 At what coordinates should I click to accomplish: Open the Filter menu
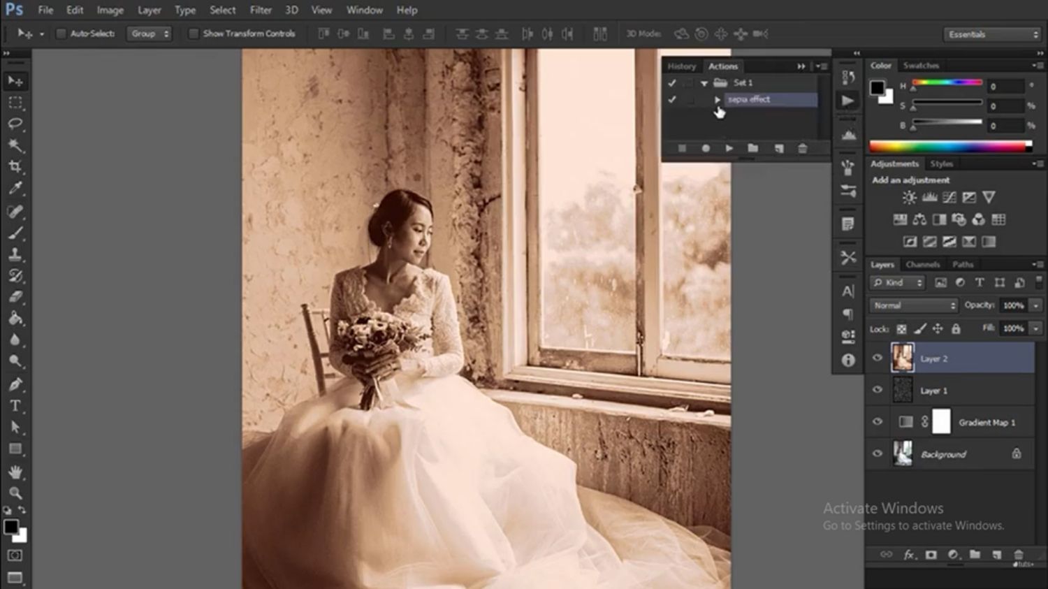(261, 10)
